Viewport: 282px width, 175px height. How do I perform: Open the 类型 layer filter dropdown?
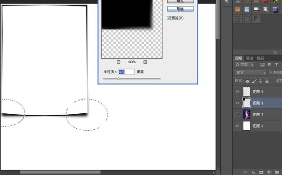coord(245,65)
